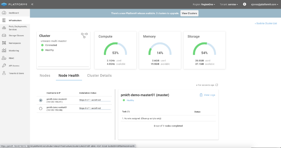The width and height of the screenshot is (281, 148).
Task: Click the Namespaces icon
Action: (4, 43)
